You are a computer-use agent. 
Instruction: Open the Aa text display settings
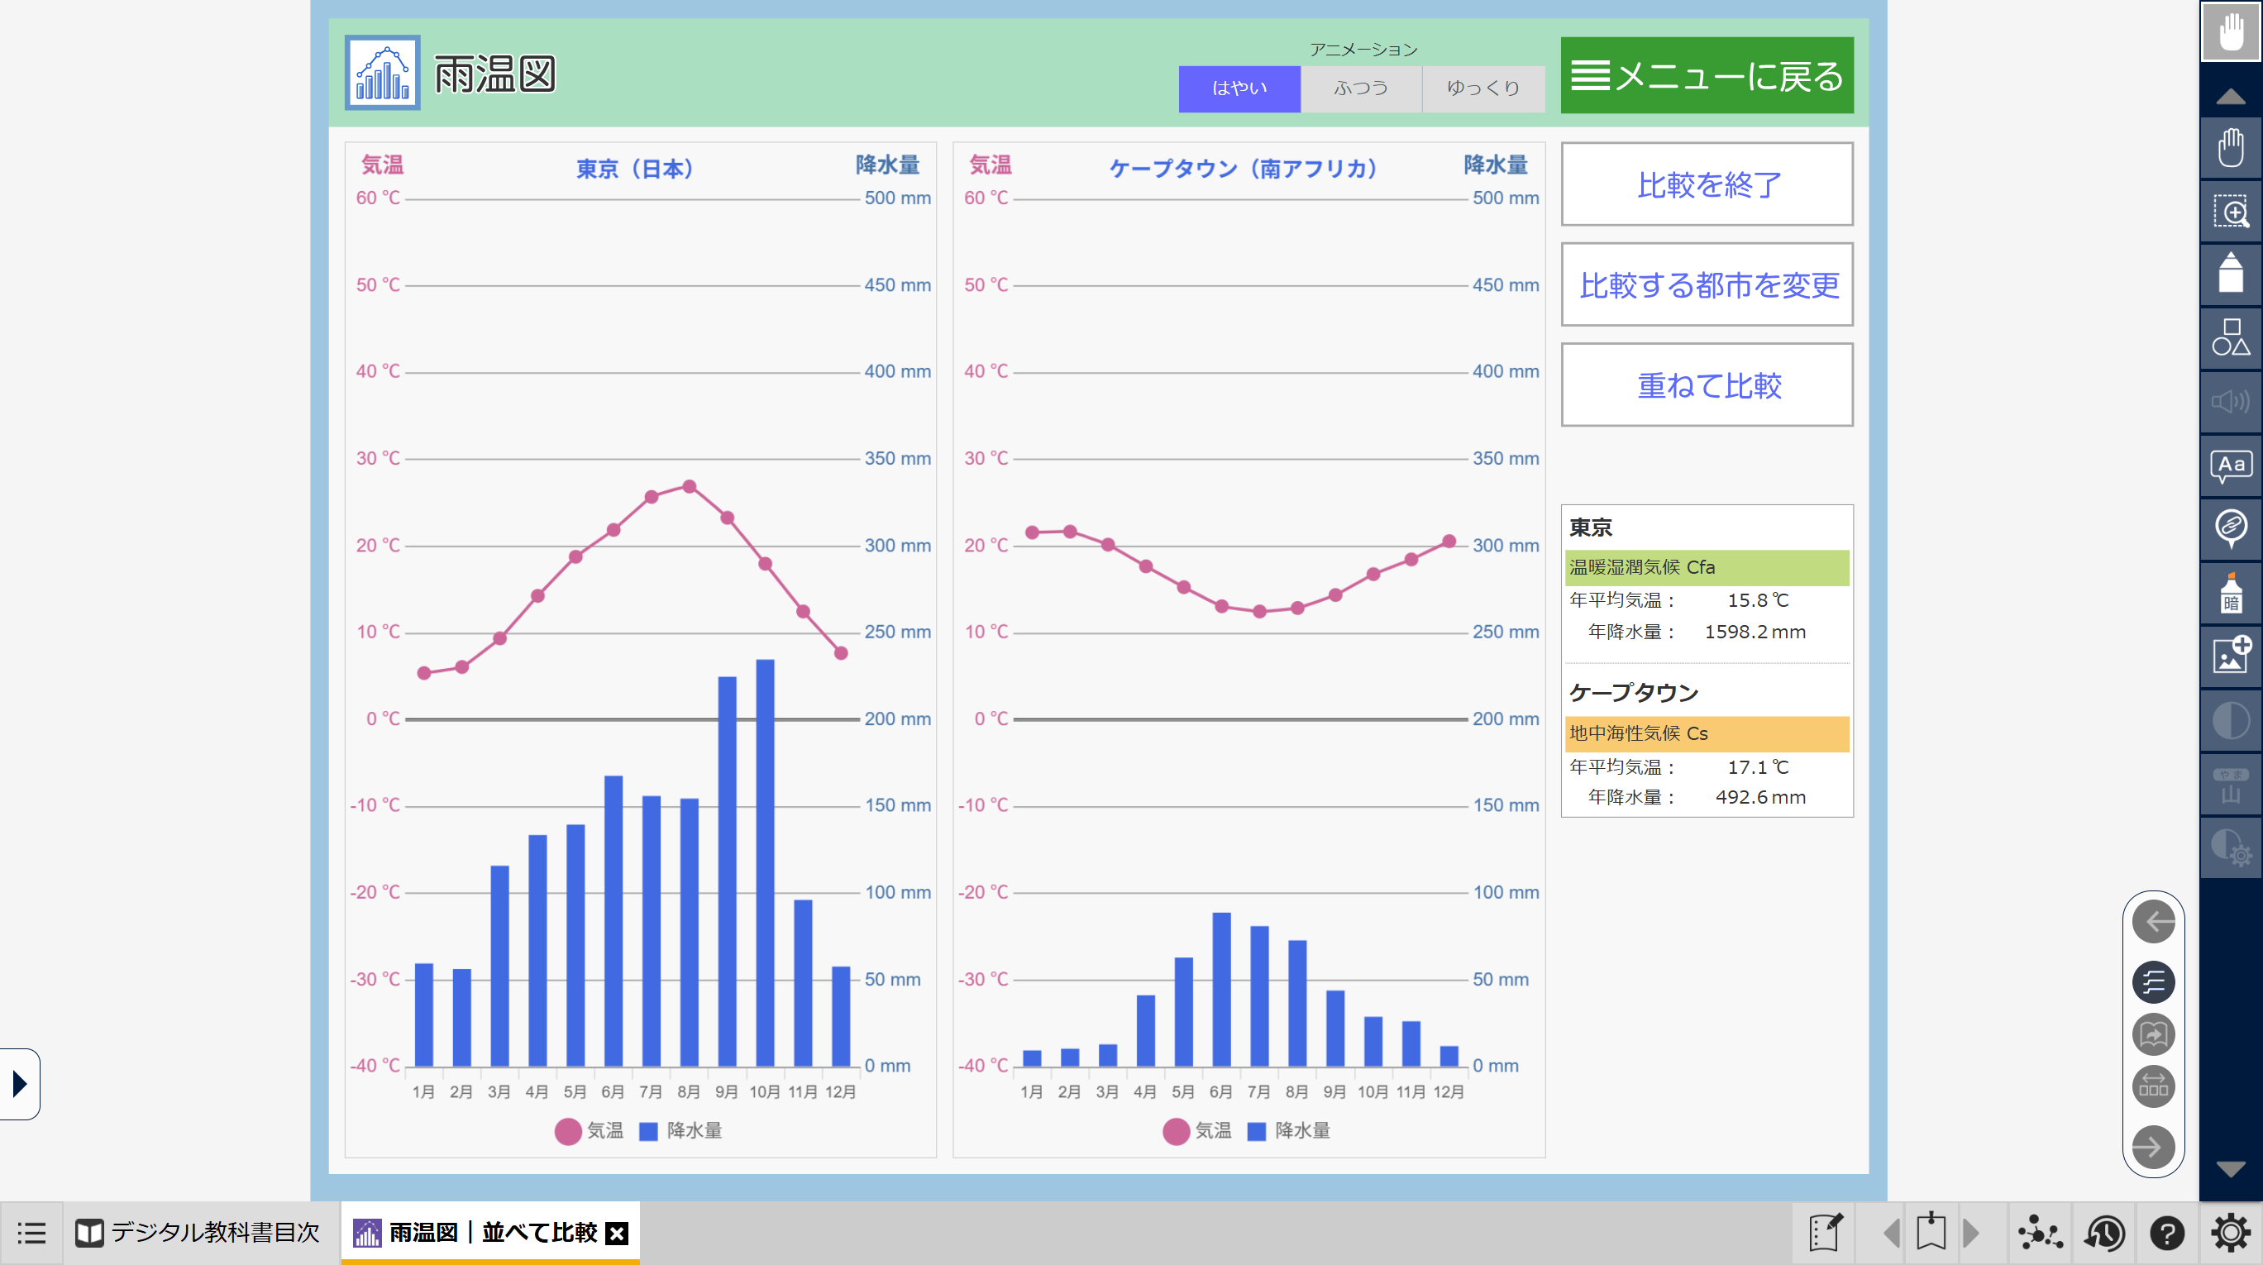coord(2230,465)
